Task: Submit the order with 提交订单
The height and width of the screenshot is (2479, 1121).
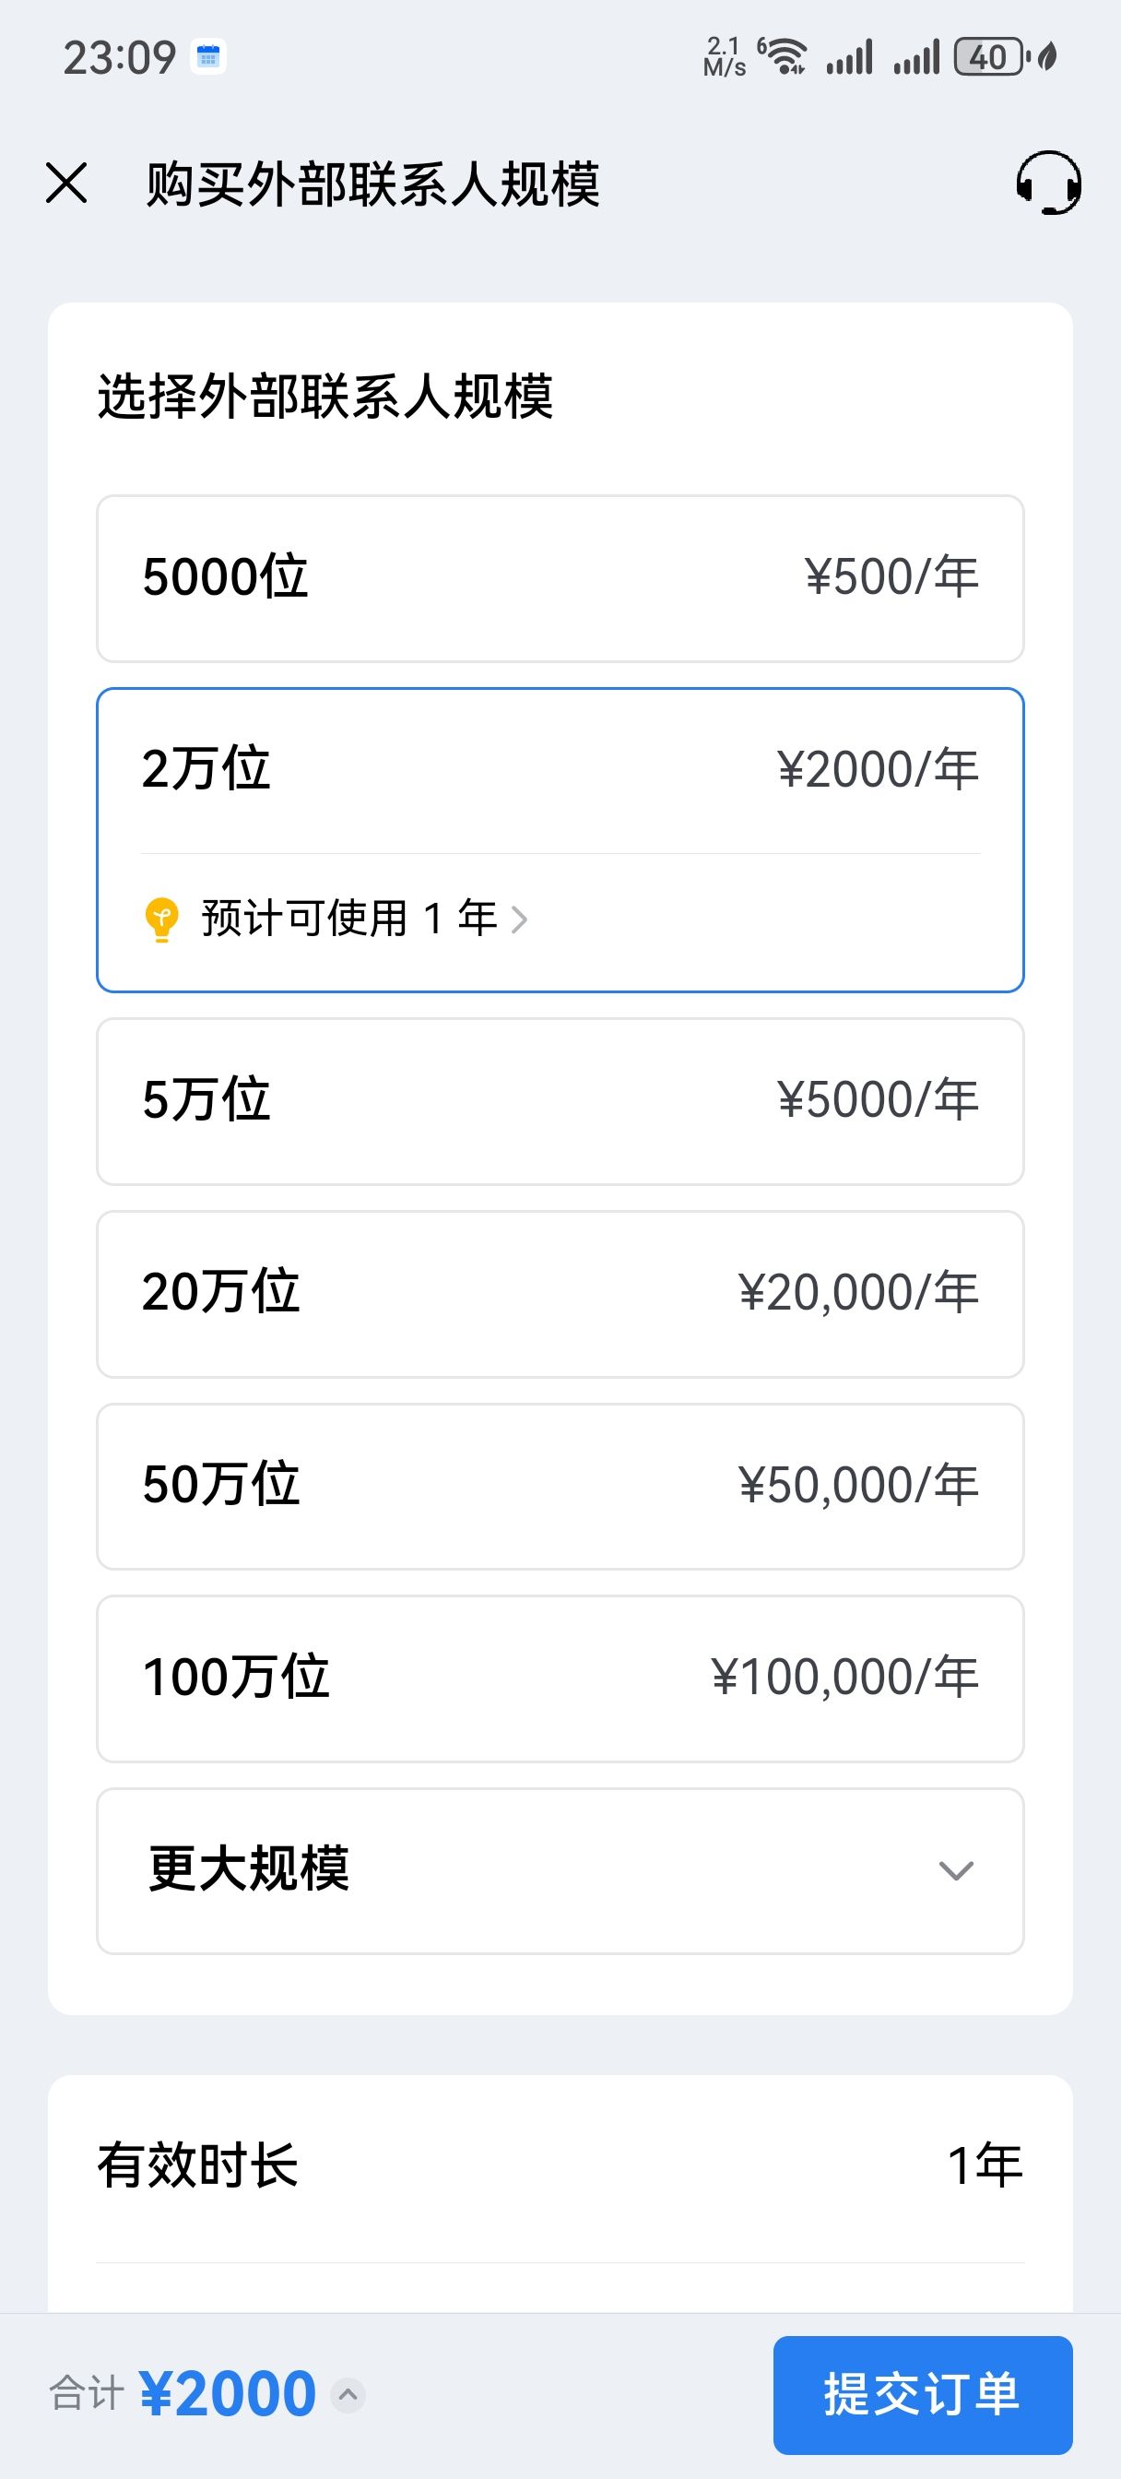Action: click(x=922, y=2394)
